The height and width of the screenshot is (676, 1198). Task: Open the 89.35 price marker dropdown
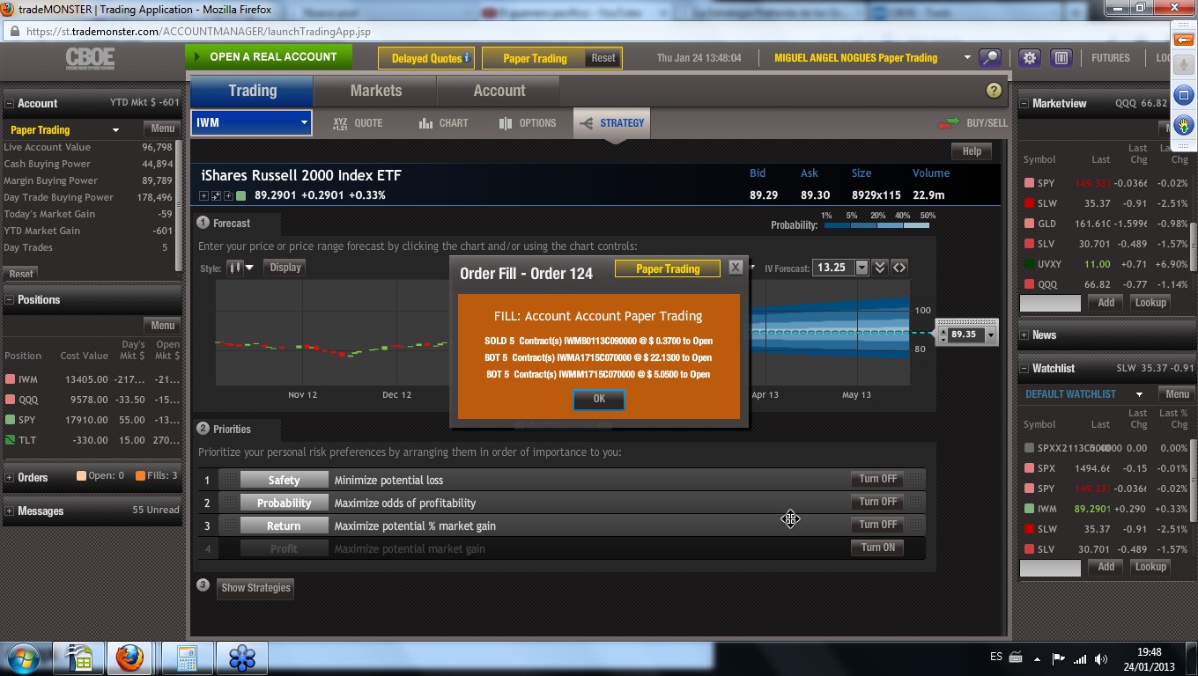click(991, 334)
